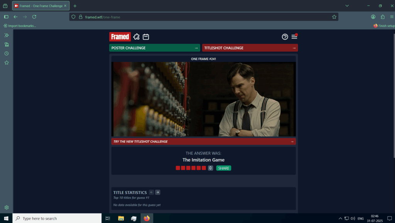Click the address bar showing framed.wtf

tap(201, 17)
